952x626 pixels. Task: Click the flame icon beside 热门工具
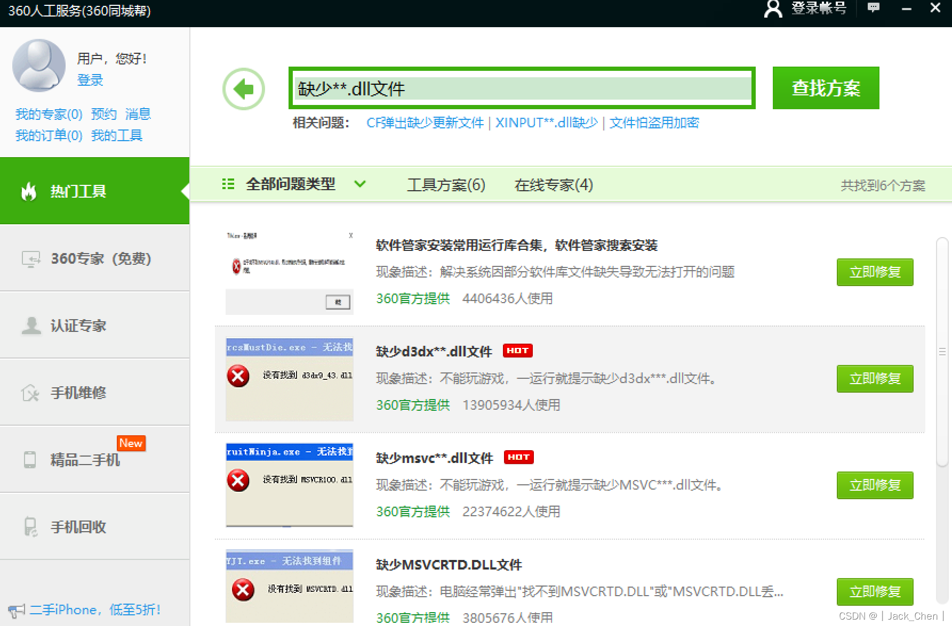pyautogui.click(x=29, y=191)
